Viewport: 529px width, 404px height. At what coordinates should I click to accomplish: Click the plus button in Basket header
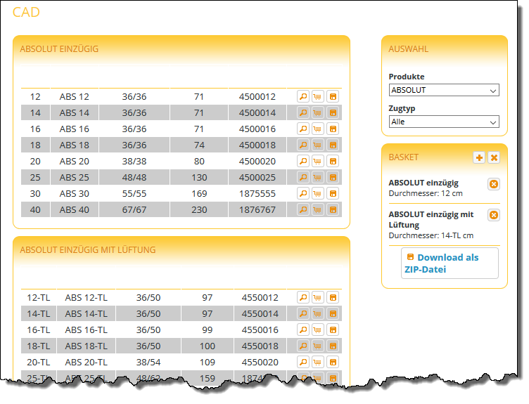pyautogui.click(x=479, y=158)
